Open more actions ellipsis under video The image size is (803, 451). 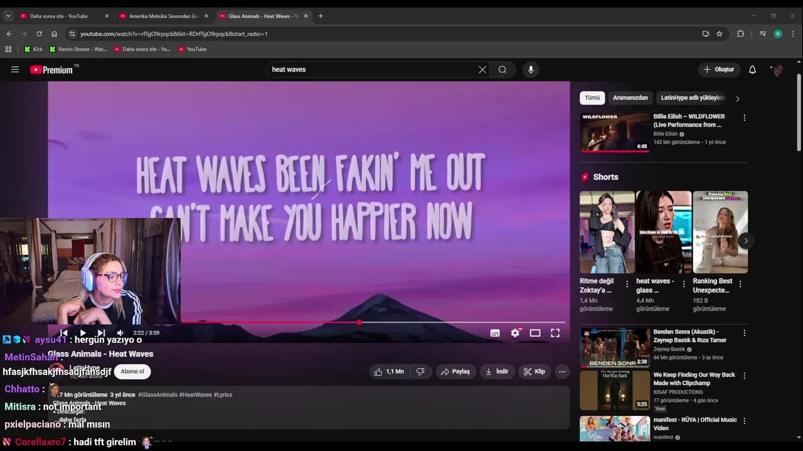point(562,371)
